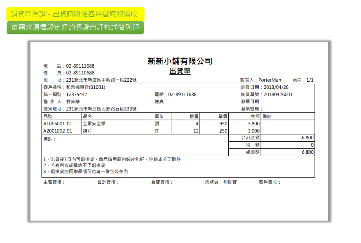Click the 製表人 PorterMan label
Viewport: 361px width, 243px height.
coord(261,80)
